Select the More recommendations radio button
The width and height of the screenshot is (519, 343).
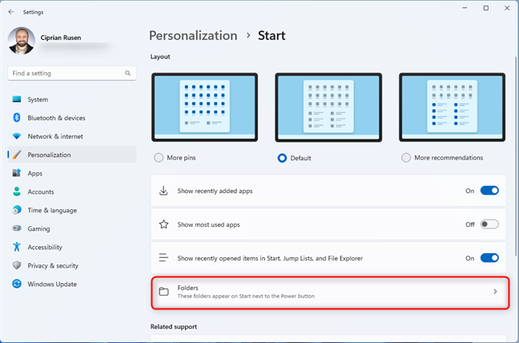click(406, 158)
